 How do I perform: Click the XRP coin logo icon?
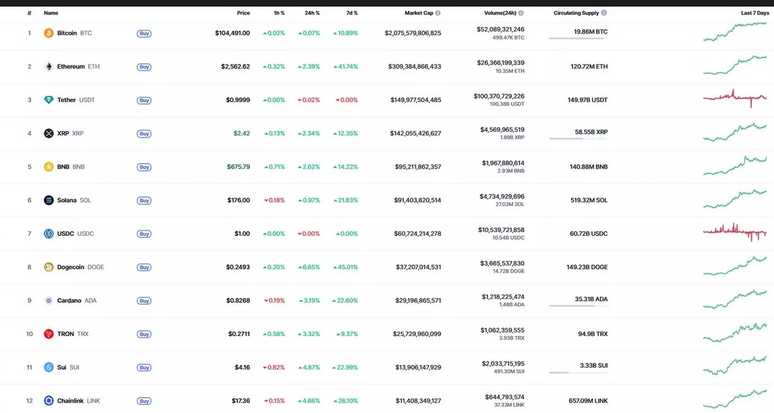(x=48, y=134)
